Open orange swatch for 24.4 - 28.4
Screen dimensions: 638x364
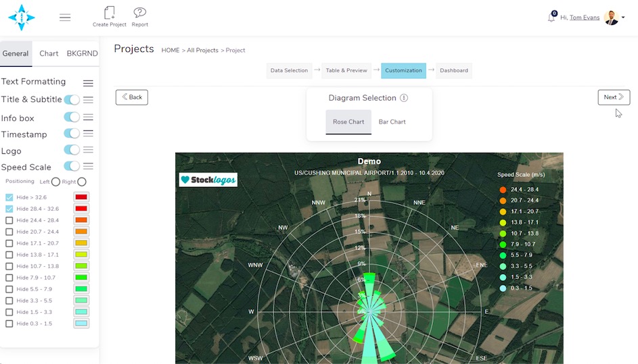click(x=81, y=220)
